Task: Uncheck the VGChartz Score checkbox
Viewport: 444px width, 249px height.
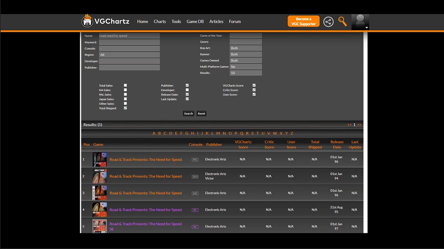Action: point(254,85)
